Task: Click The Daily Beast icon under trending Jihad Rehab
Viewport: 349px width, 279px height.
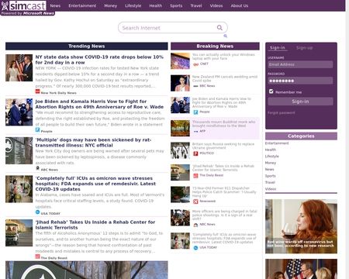Action: click(x=37, y=257)
